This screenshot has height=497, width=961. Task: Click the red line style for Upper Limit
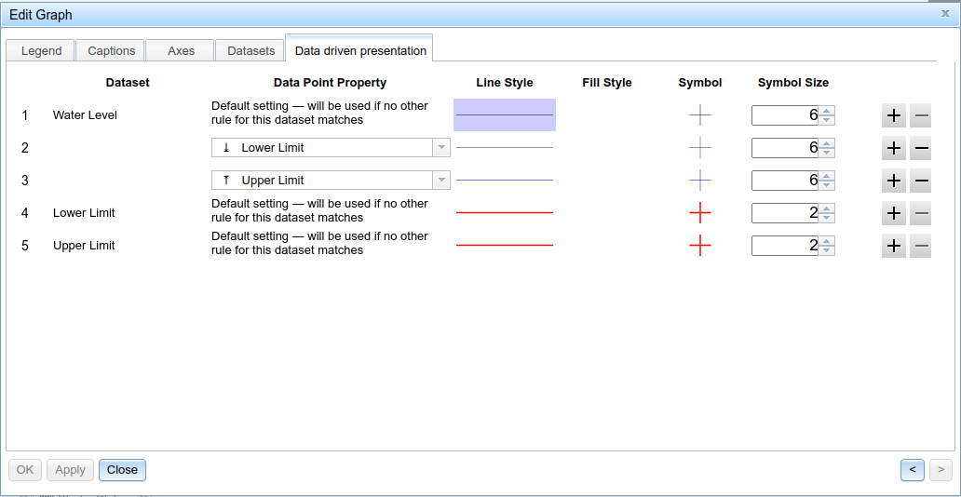pos(505,246)
